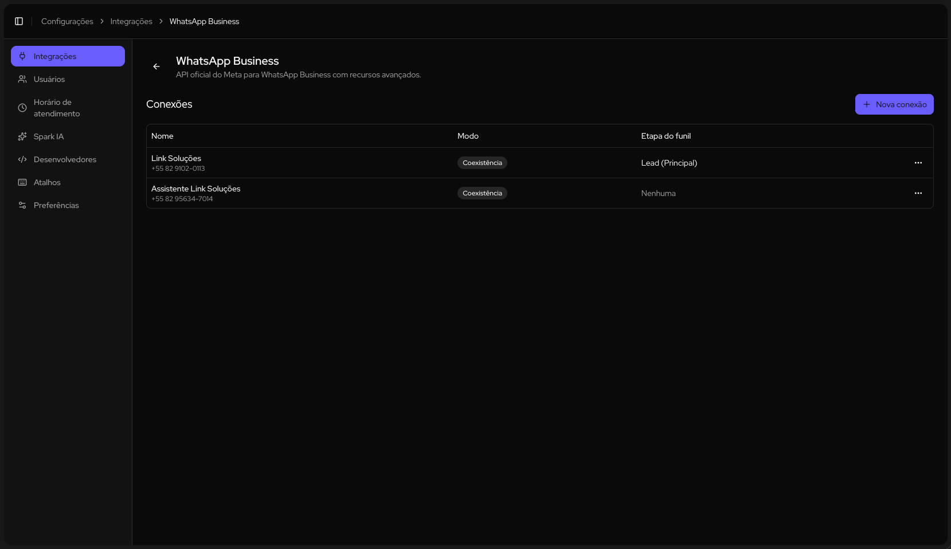Open the Integrações sidebar item

68,56
